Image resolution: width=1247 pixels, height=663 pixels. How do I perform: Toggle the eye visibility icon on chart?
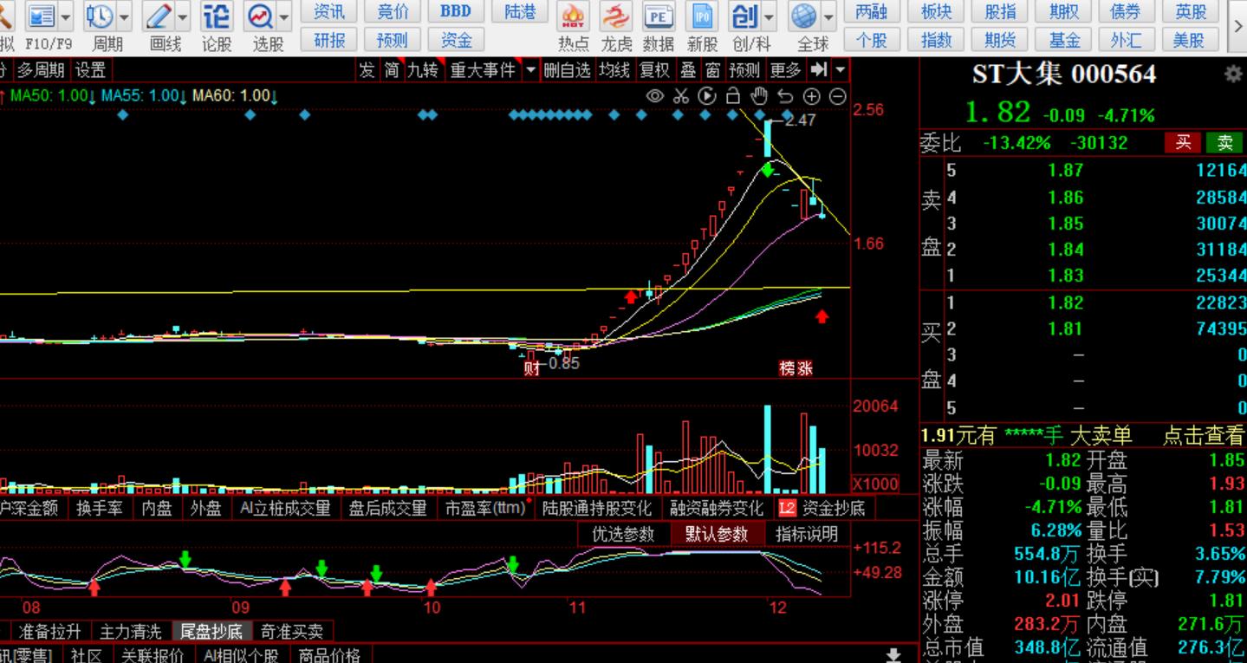click(x=655, y=96)
